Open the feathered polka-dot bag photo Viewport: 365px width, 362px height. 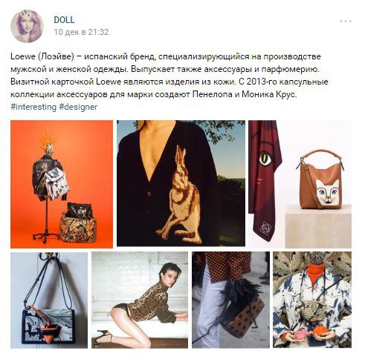pos(230,300)
